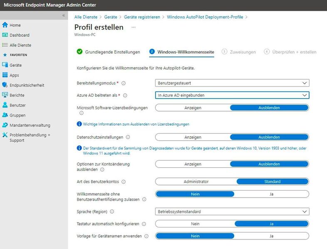Show info tooltip for Bereitstellungsmodus
Image resolution: width=327 pixels, height=249 pixels.
click(124, 83)
